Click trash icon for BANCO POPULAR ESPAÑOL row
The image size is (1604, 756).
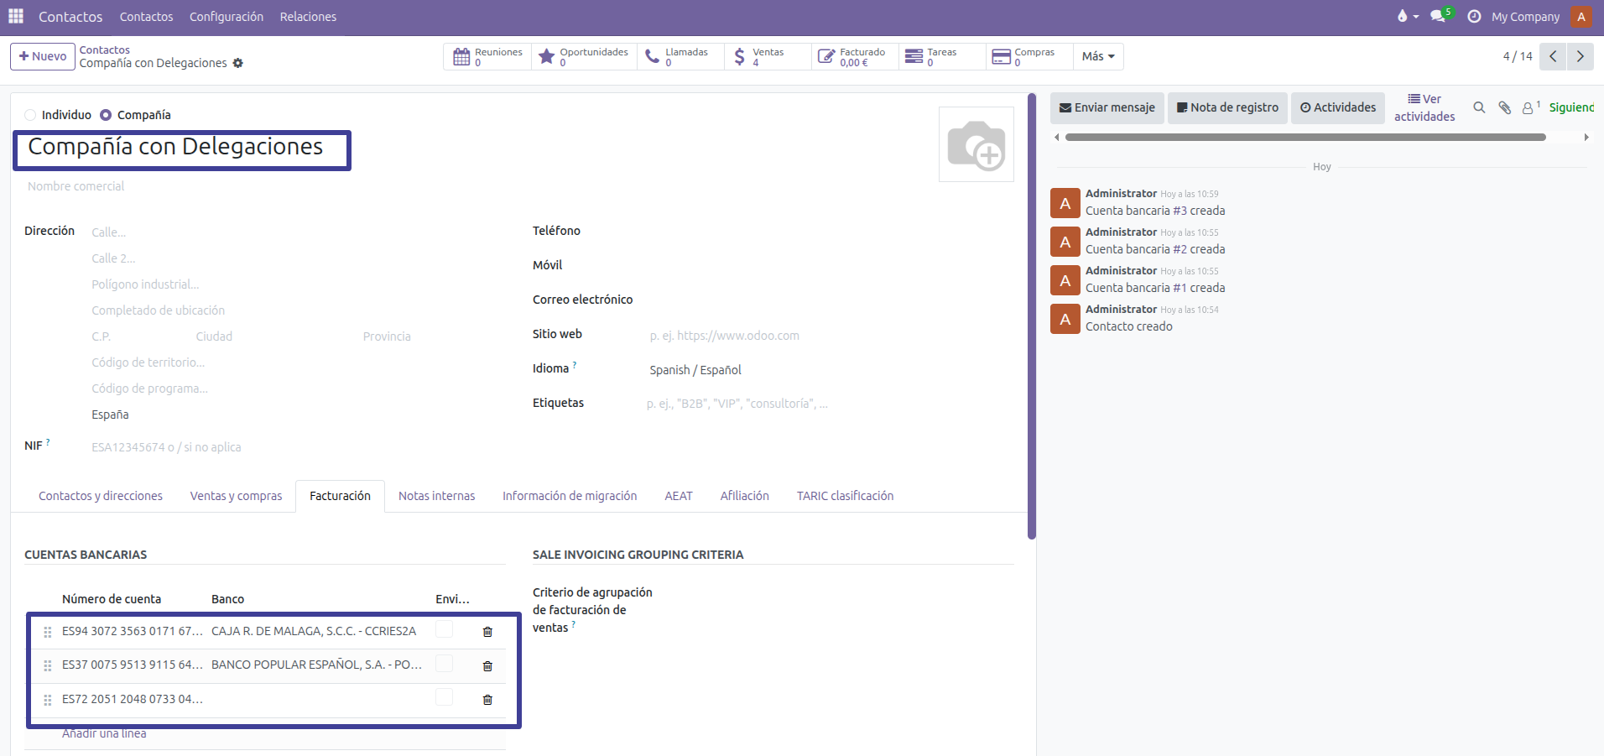point(487,666)
